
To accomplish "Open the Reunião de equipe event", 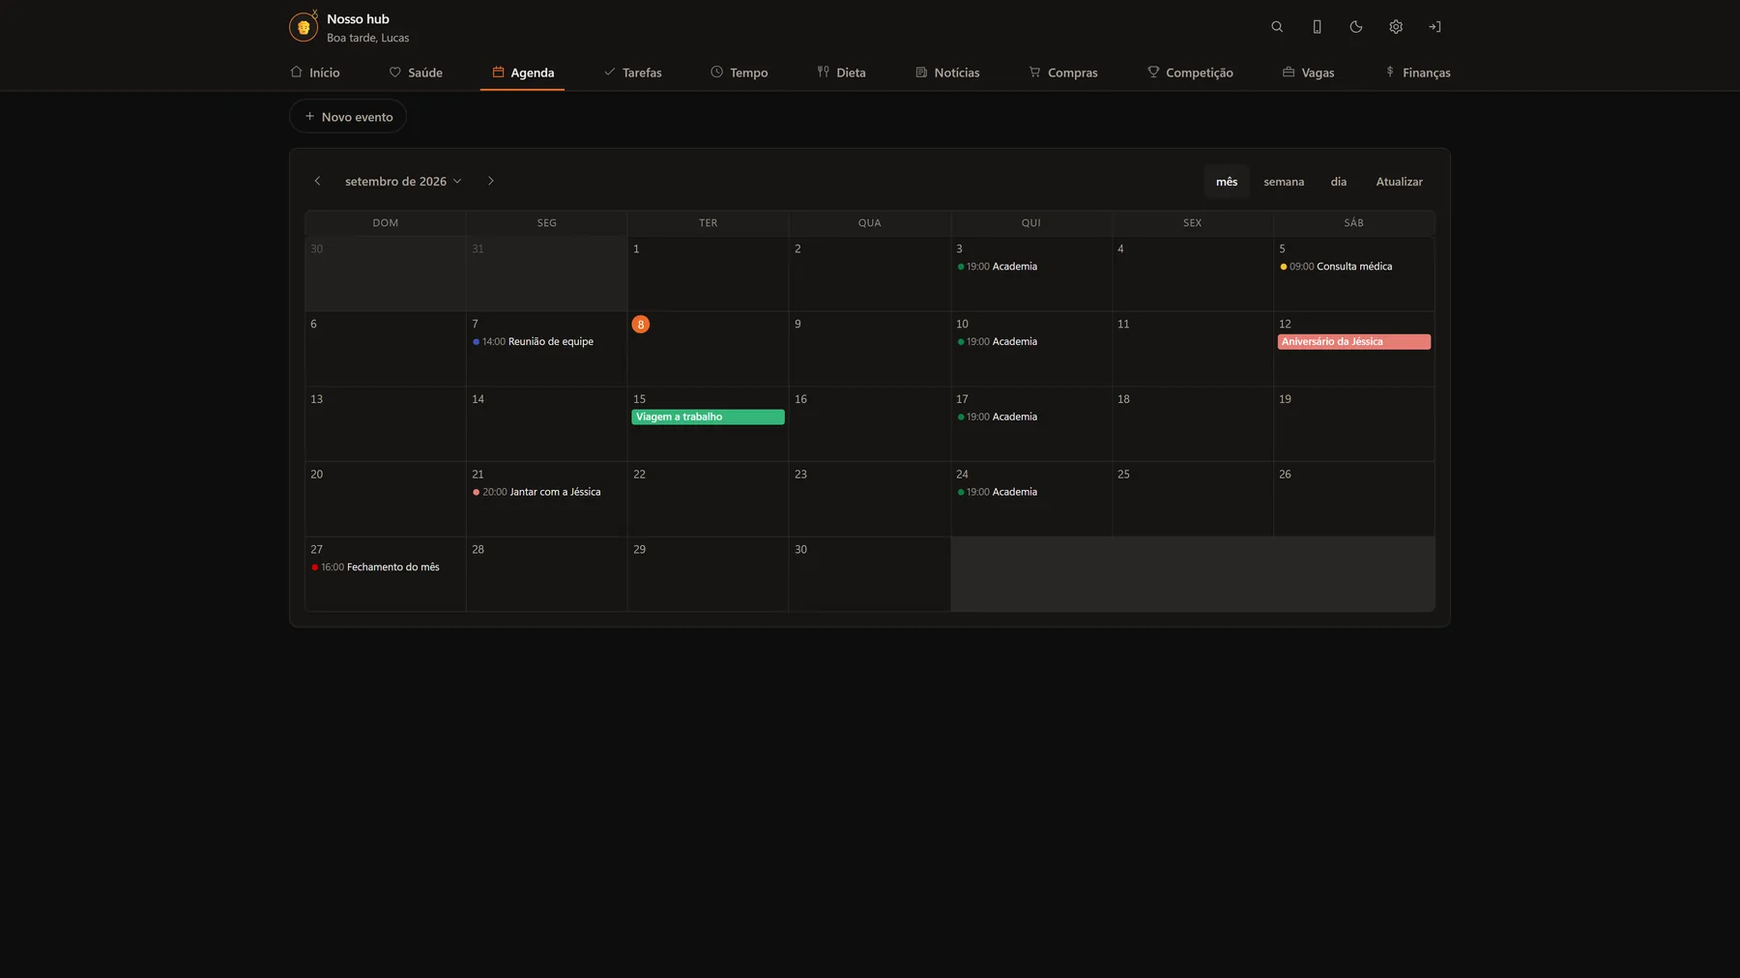I will pyautogui.click(x=534, y=342).
